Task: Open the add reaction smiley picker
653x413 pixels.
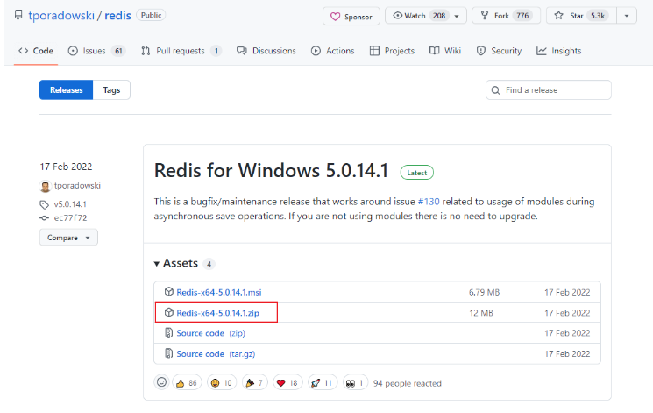Action: 161,382
